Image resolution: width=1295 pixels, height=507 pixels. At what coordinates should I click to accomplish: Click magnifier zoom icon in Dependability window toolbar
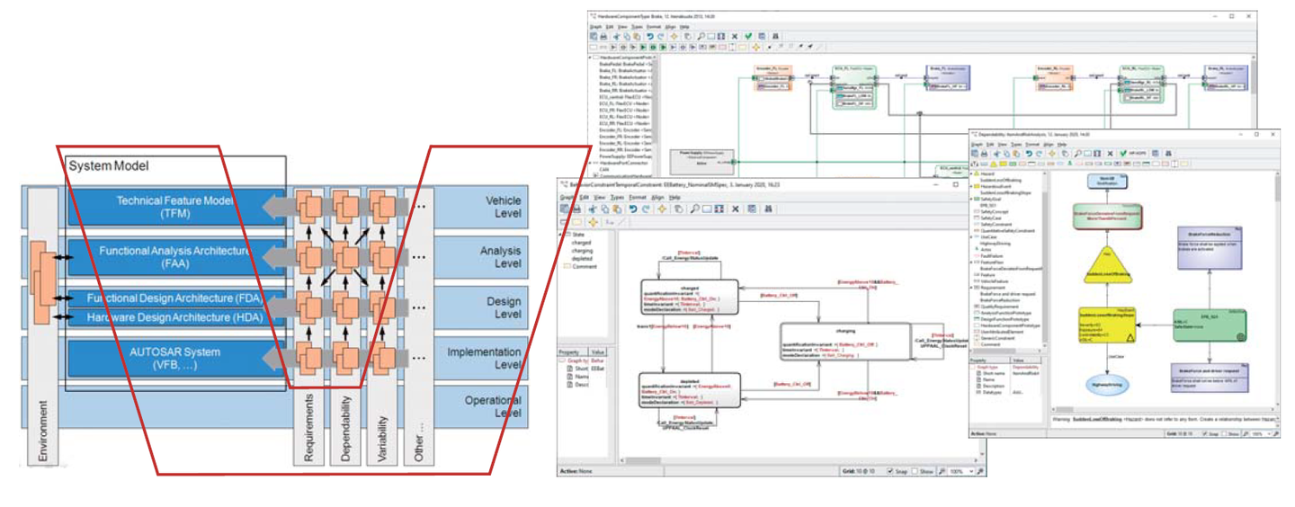click(x=1077, y=153)
